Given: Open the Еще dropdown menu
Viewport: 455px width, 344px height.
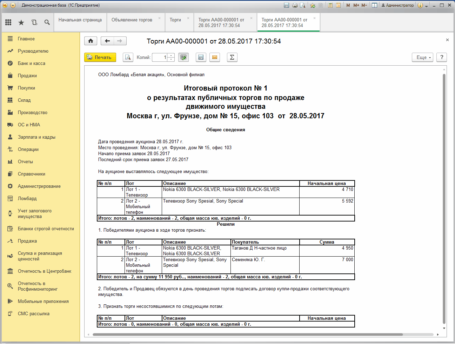Looking at the screenshot, I should 422,57.
